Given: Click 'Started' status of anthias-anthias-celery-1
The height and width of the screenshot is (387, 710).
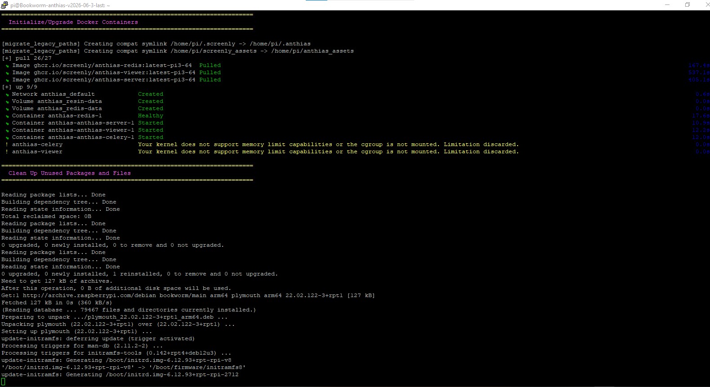Looking at the screenshot, I should tap(151, 137).
